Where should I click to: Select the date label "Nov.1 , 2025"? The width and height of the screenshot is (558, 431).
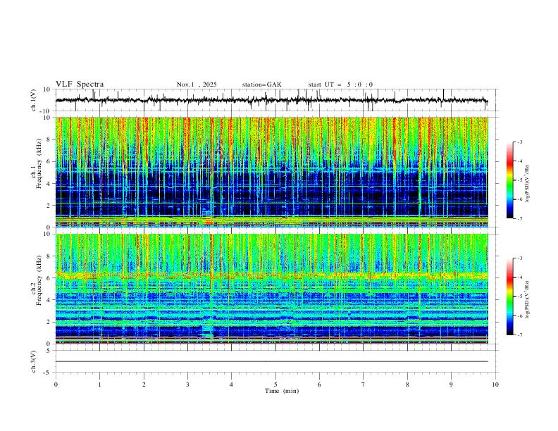point(197,85)
